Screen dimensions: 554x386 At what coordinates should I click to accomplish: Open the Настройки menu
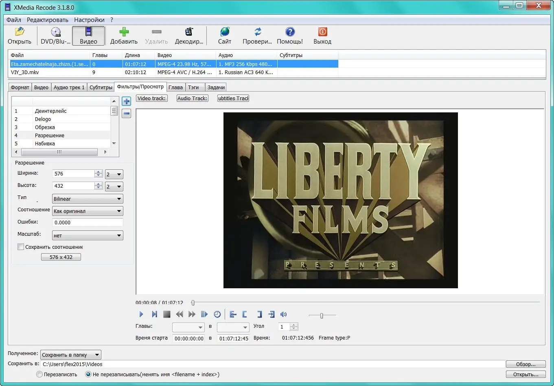89,20
